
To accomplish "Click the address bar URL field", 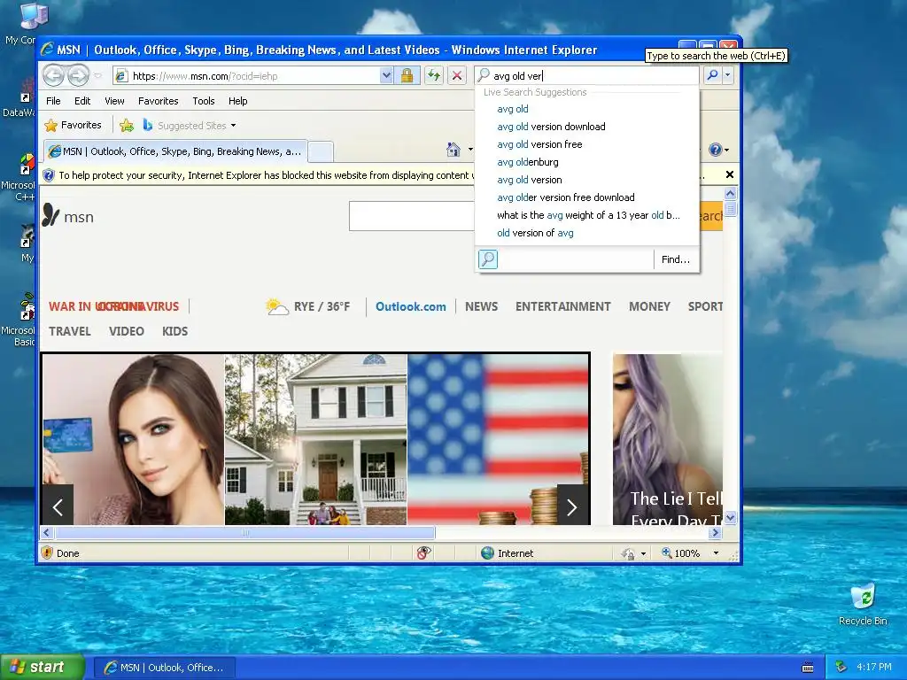I will (246, 76).
